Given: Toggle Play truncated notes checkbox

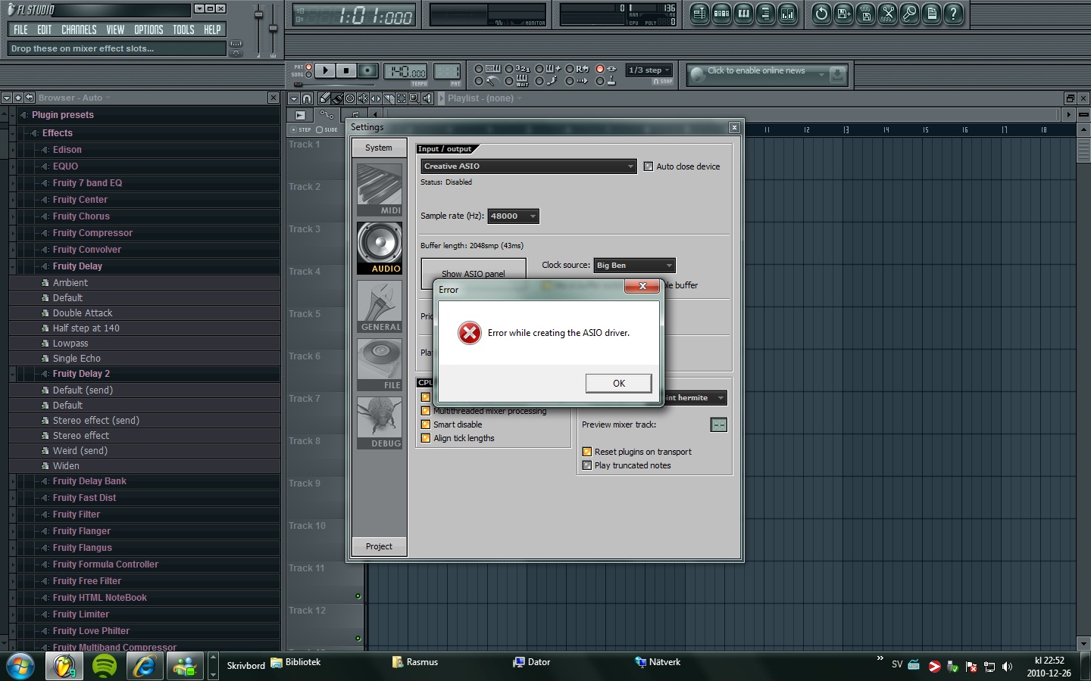Looking at the screenshot, I should pyautogui.click(x=587, y=465).
